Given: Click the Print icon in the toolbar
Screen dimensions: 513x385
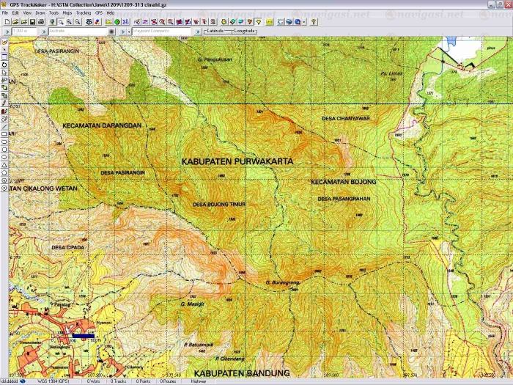Looking at the screenshot, I should tap(42, 22).
